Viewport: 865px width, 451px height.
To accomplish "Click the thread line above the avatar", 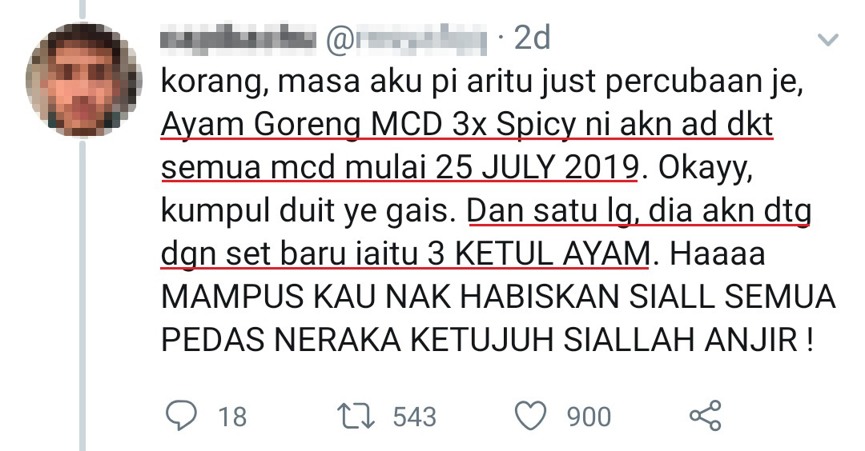I will click(83, 10).
